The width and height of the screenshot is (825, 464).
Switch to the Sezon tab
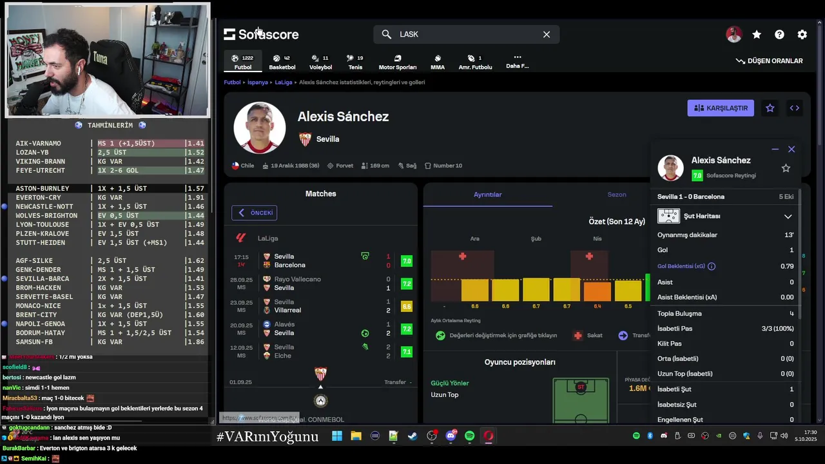(x=617, y=195)
